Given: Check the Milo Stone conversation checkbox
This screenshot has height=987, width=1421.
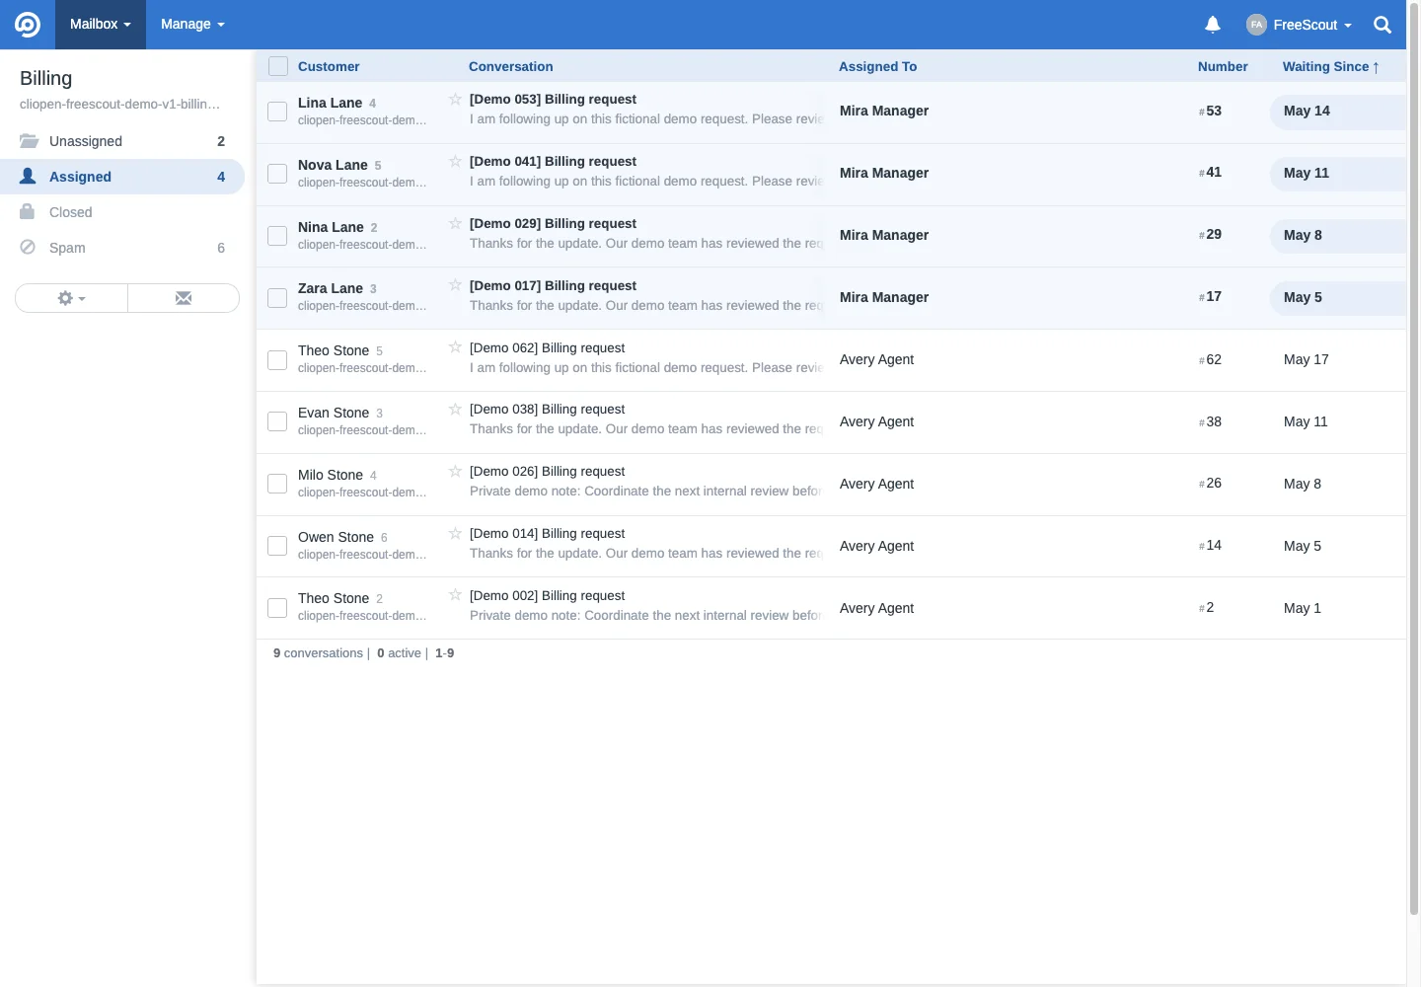Looking at the screenshot, I should pyautogui.click(x=277, y=484).
